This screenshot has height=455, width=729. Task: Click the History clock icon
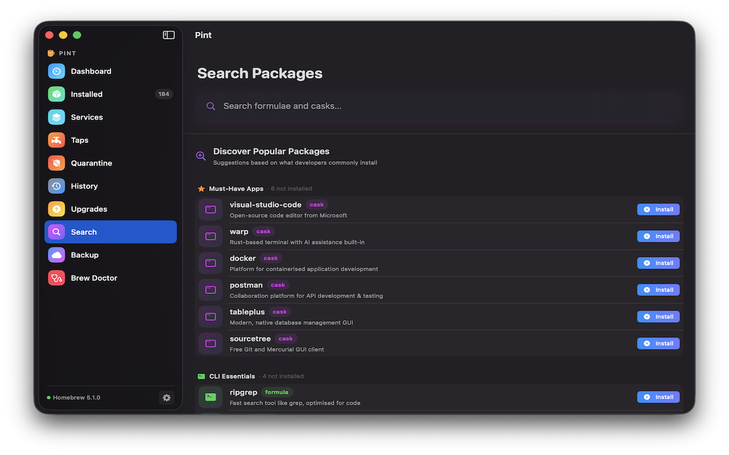56,186
